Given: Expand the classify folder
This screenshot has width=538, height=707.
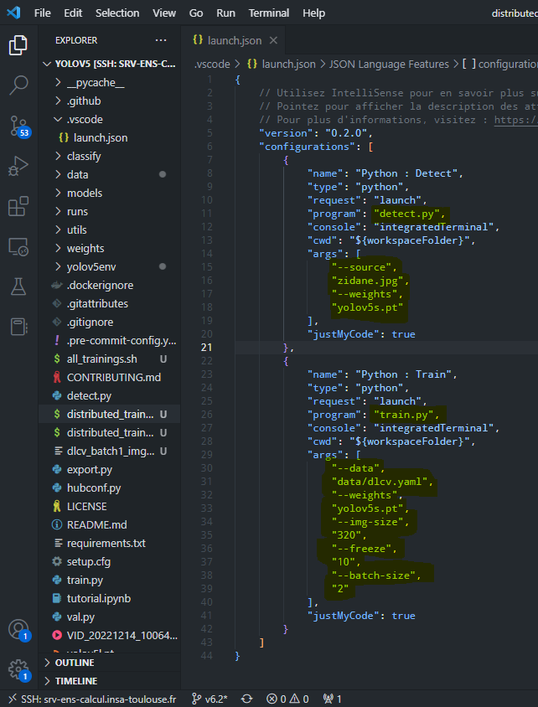Looking at the screenshot, I should coord(110,157).
